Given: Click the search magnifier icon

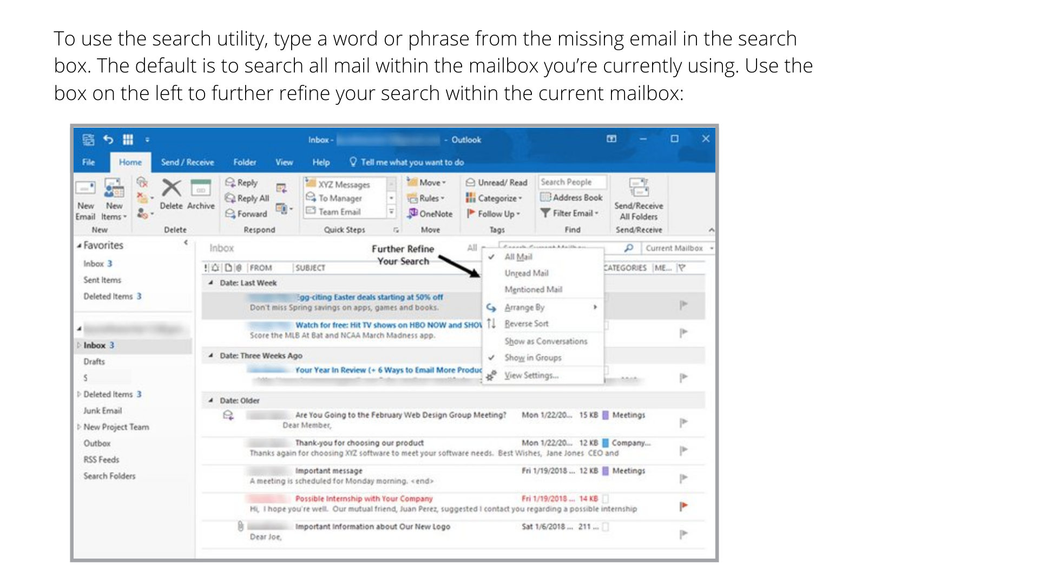Looking at the screenshot, I should click(x=628, y=248).
